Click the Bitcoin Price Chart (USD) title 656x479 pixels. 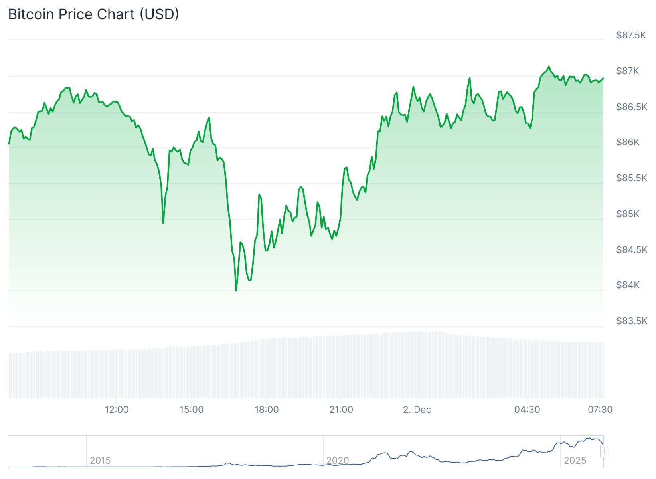click(93, 14)
